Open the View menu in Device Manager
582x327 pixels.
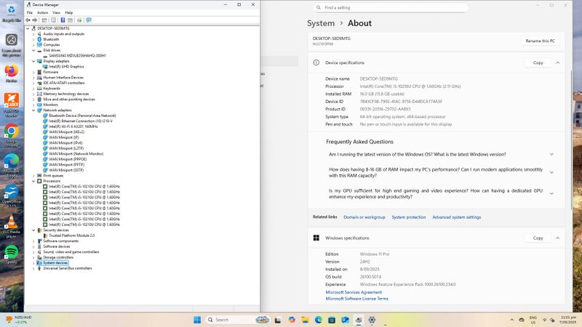56,12
